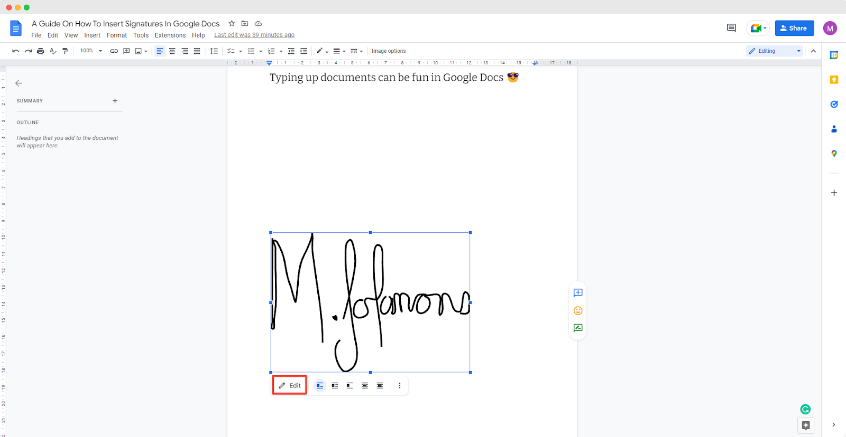The height and width of the screenshot is (437, 846).
Task: Increase the paragraph indent
Action: click(x=304, y=51)
